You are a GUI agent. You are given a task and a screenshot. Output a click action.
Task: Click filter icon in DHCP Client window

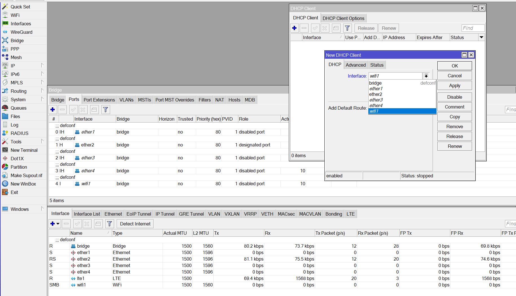[x=347, y=28]
